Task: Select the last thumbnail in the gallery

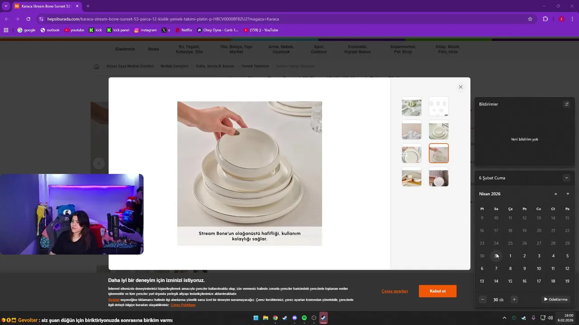Action: point(439,177)
